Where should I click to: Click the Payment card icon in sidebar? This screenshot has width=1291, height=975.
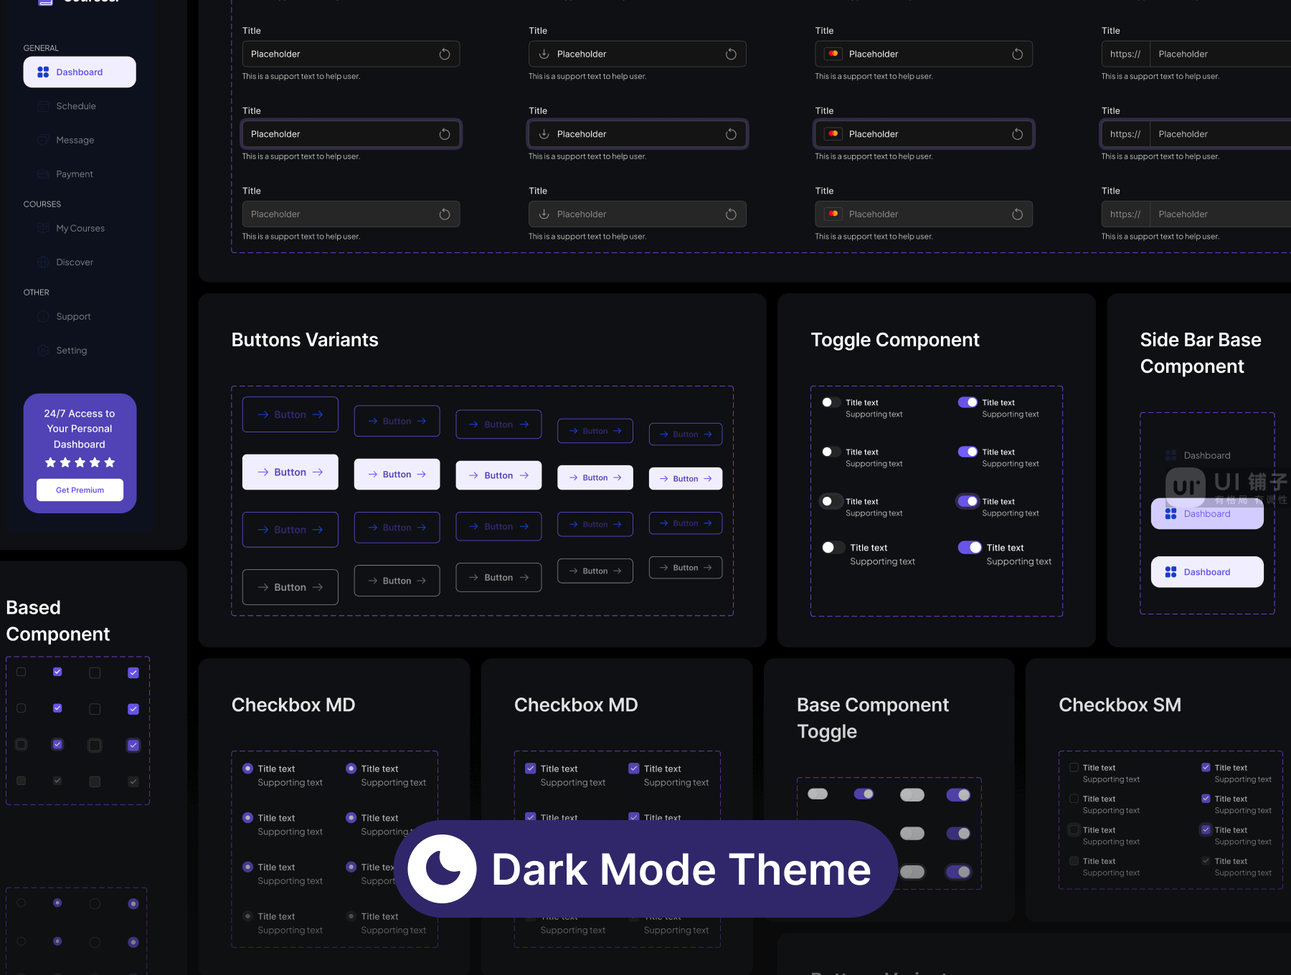point(43,174)
